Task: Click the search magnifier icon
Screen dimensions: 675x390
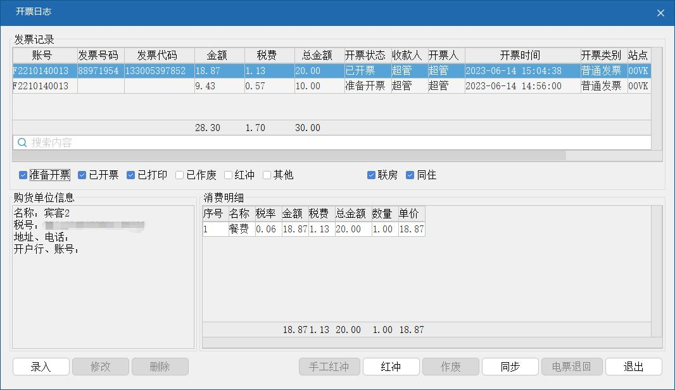Action: (x=22, y=142)
